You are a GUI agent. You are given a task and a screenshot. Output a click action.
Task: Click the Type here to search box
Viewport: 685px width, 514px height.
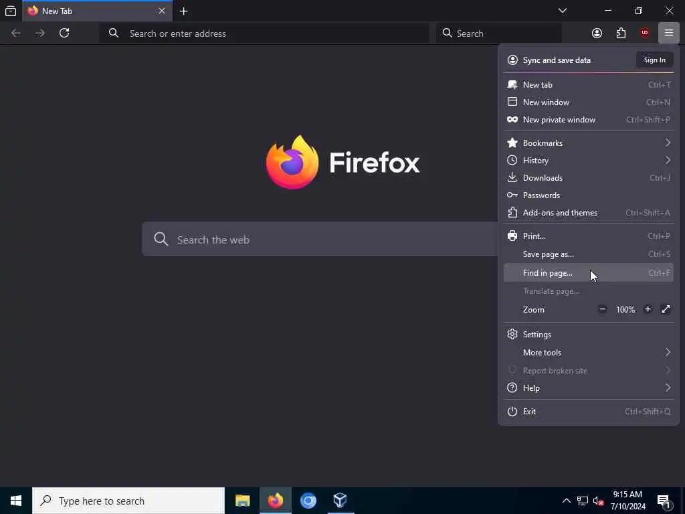click(128, 501)
